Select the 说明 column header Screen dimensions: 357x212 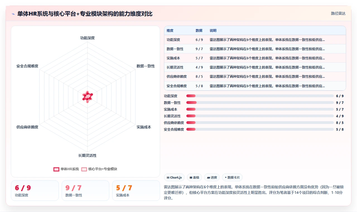[x=213, y=31]
